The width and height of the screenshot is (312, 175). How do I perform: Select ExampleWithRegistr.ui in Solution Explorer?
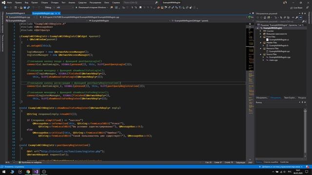(x=279, y=40)
